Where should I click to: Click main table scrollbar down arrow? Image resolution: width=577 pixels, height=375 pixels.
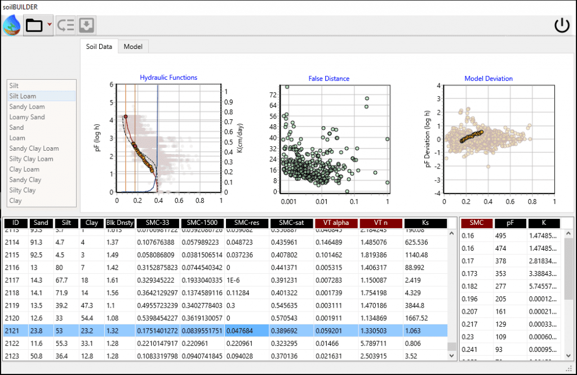pyautogui.click(x=451, y=355)
